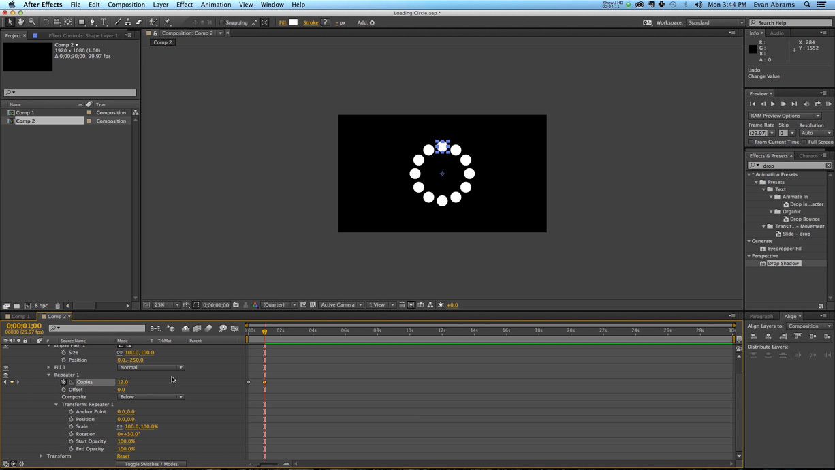
Task: Select the Hand tool
Action: pyautogui.click(x=20, y=22)
